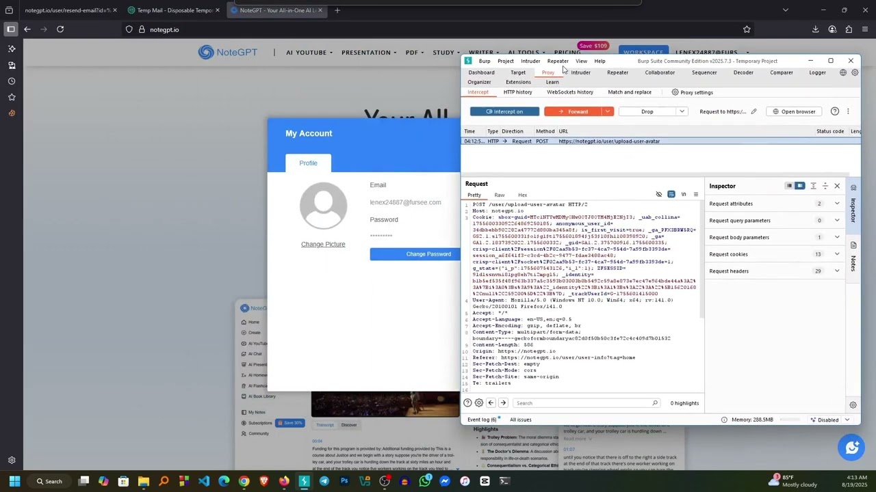
Task: Toggle the Intercept on switch in Burp
Action: tap(504, 111)
